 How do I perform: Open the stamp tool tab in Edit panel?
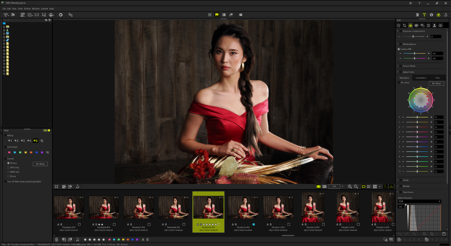click(x=434, y=25)
